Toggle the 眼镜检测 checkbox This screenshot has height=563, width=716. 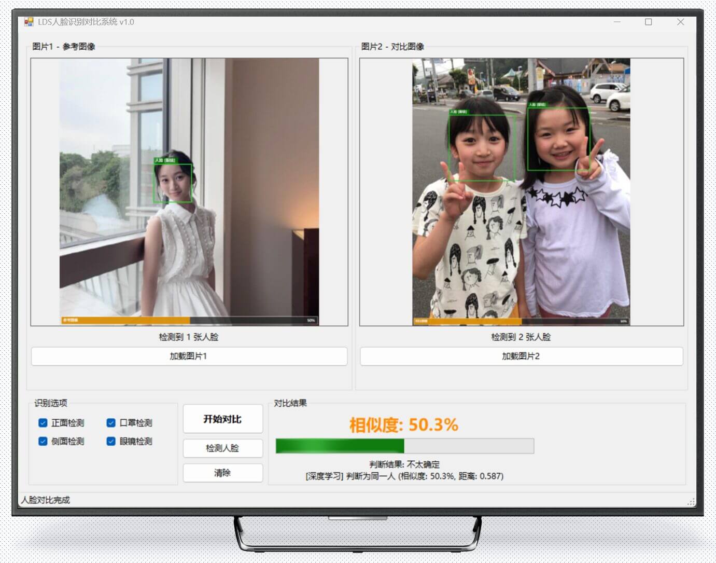click(x=111, y=442)
